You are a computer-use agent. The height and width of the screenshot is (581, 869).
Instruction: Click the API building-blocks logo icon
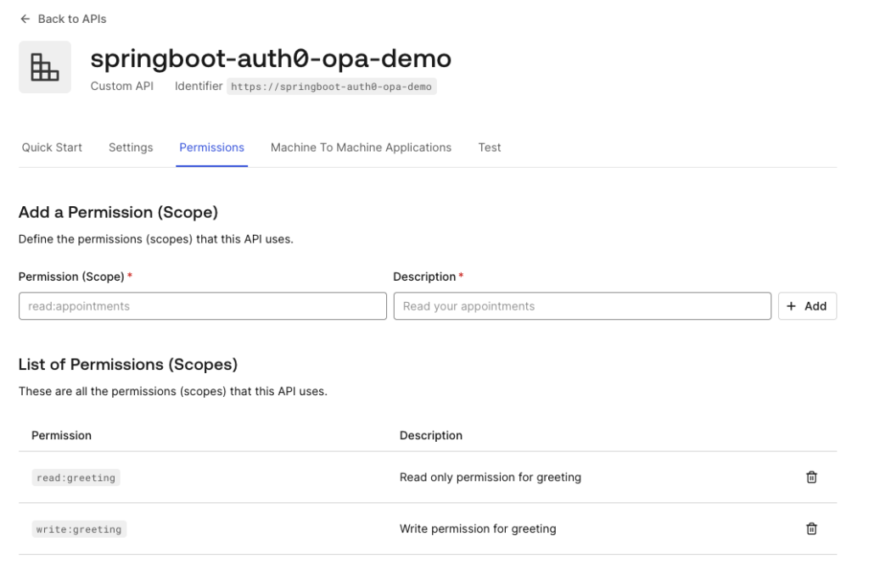(45, 67)
